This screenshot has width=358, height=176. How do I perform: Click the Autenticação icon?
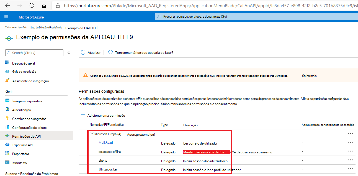point(7,110)
